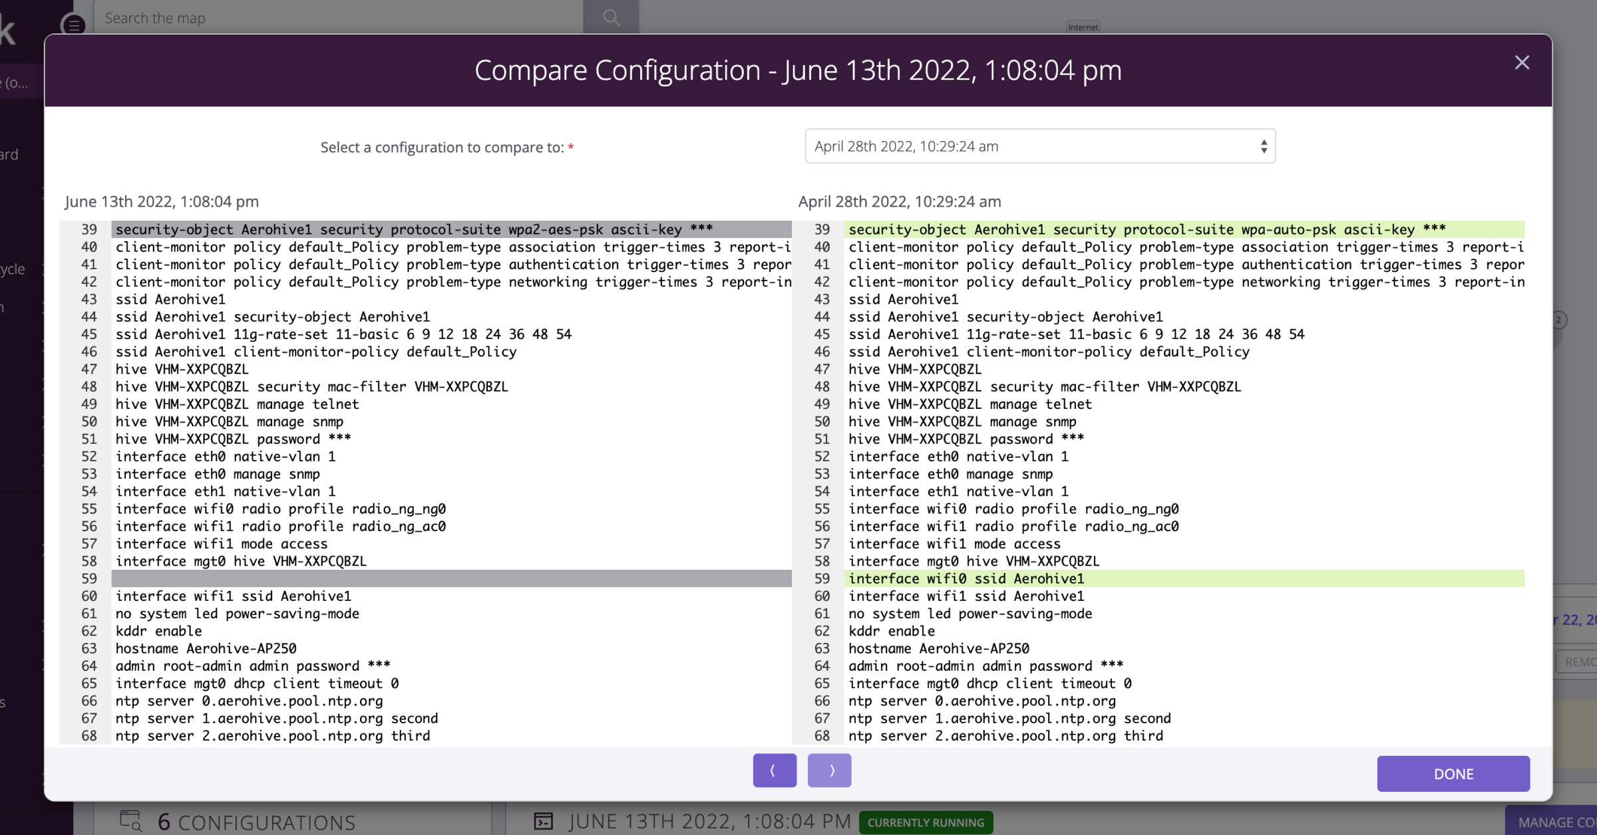Select left line 45 11g-rate-set line
This screenshot has height=835, width=1597.
[343, 334]
